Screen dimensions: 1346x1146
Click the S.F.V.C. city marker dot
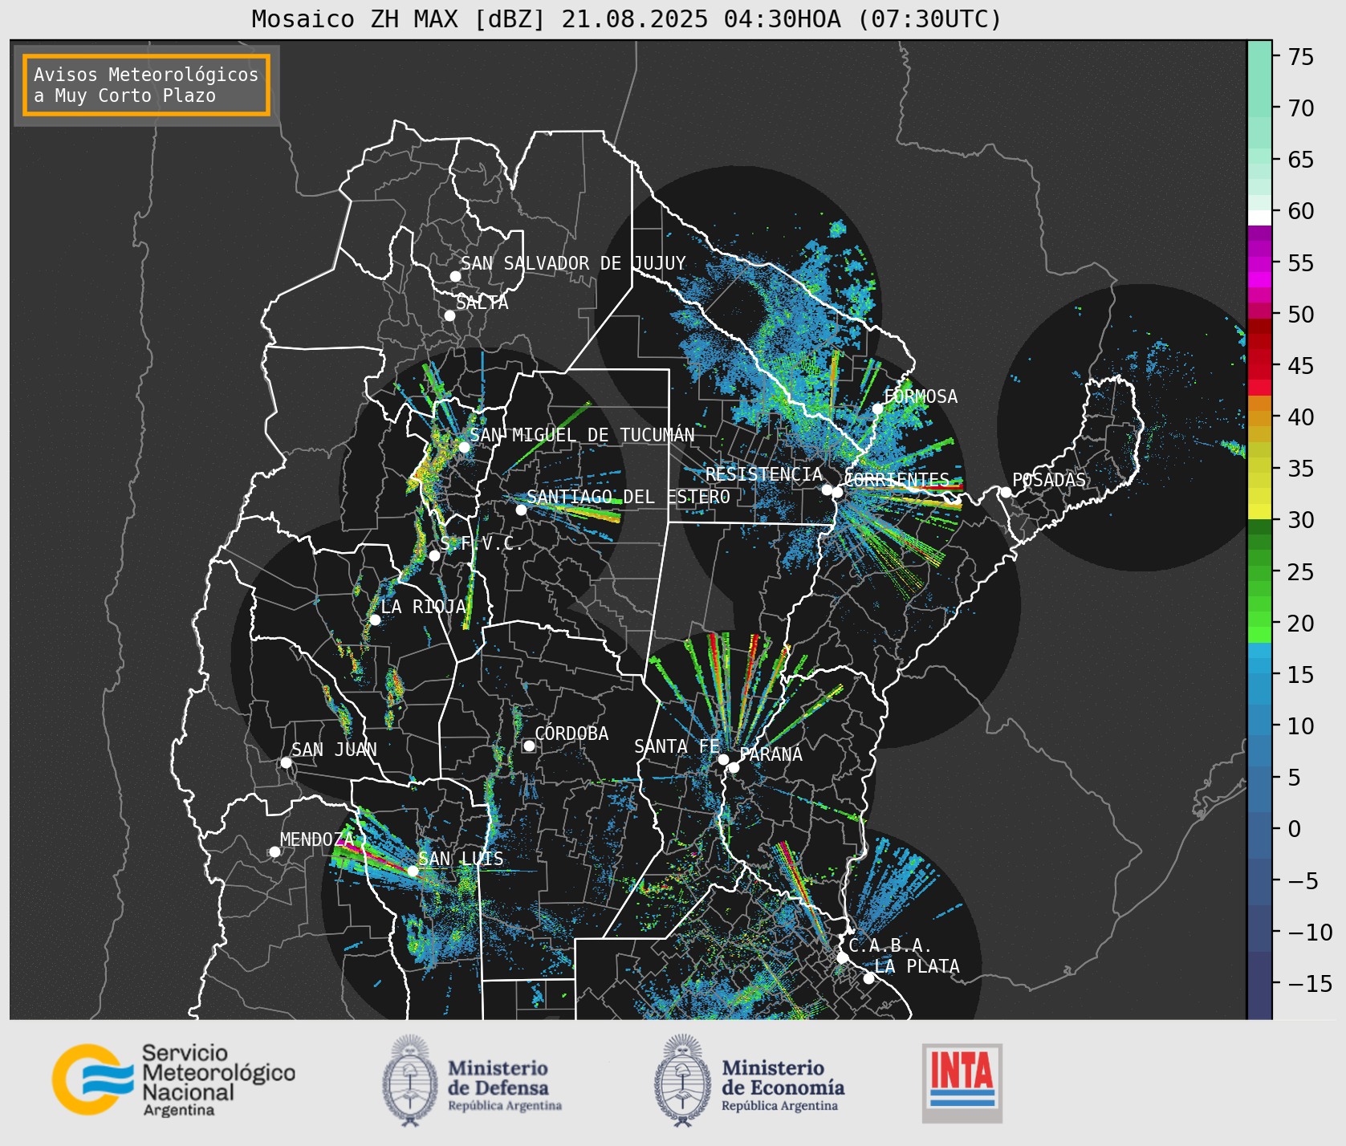coord(434,555)
